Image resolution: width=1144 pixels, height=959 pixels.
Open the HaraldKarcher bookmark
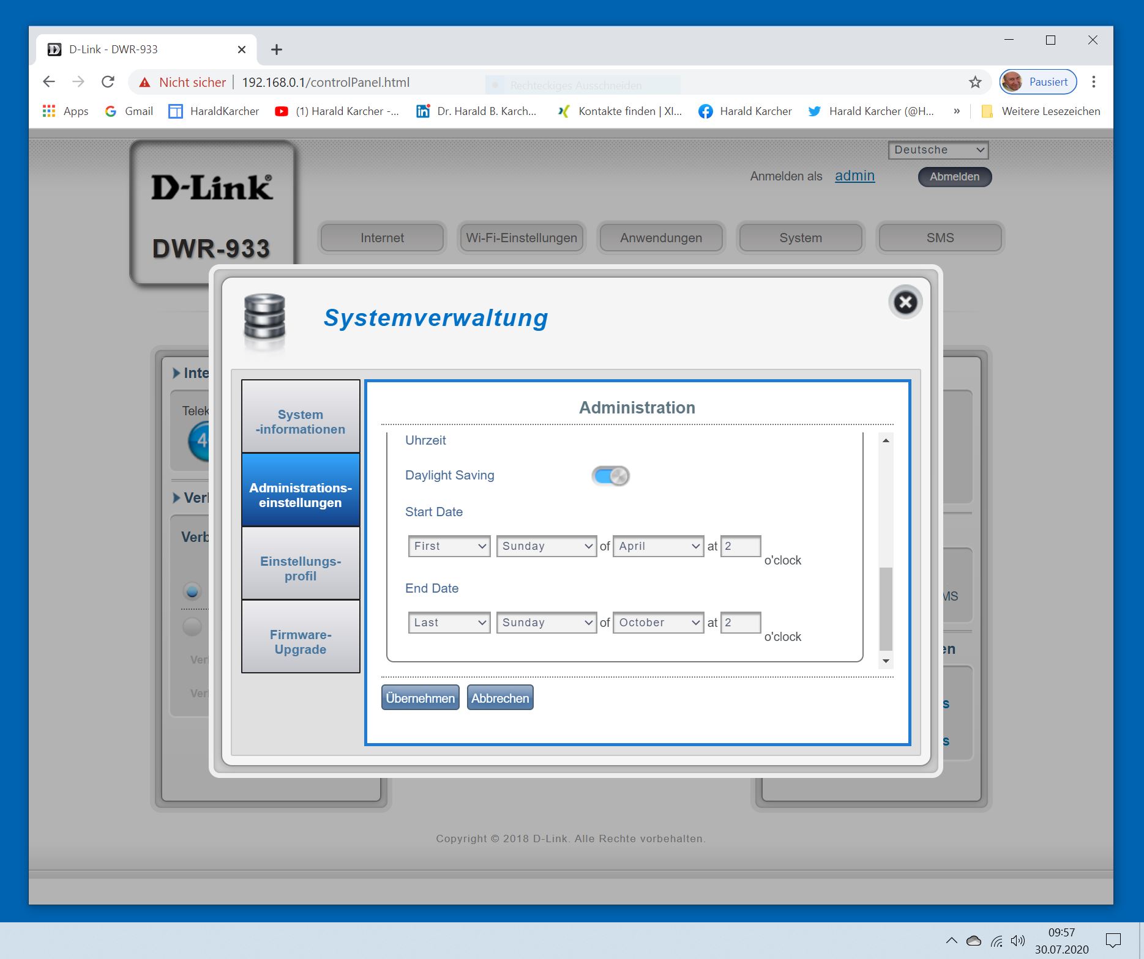(x=214, y=111)
